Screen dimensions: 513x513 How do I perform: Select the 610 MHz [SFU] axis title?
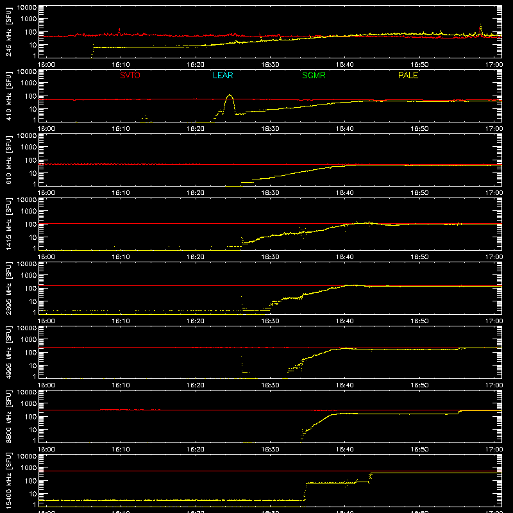[x=8, y=160]
